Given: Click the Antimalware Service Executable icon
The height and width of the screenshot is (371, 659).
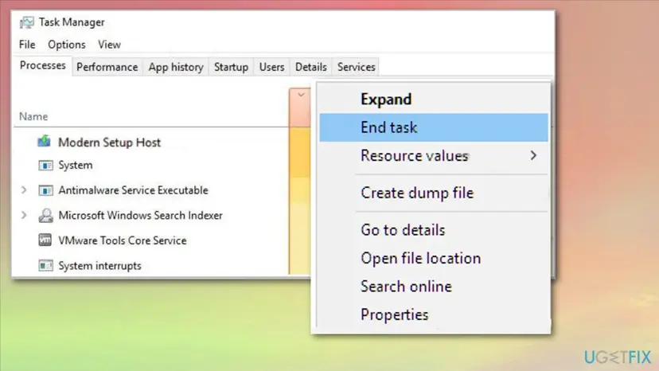Looking at the screenshot, I should pos(45,190).
